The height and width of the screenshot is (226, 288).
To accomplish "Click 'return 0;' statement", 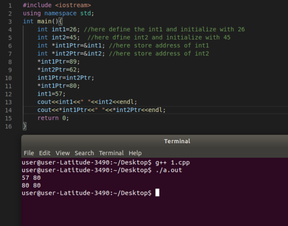I will [x=53, y=118].
